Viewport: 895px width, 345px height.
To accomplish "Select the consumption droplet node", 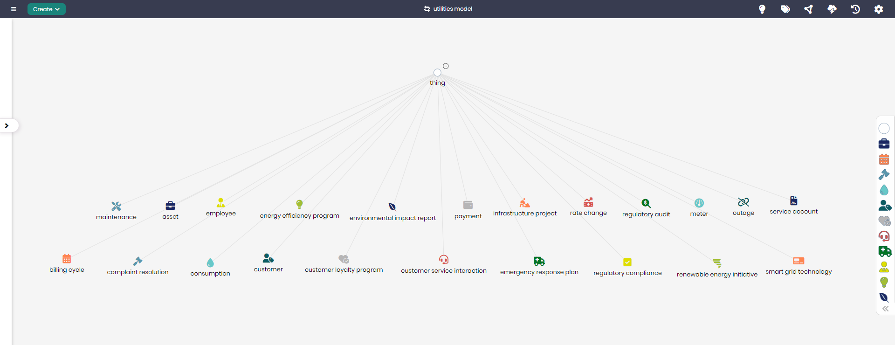I will pyautogui.click(x=210, y=262).
